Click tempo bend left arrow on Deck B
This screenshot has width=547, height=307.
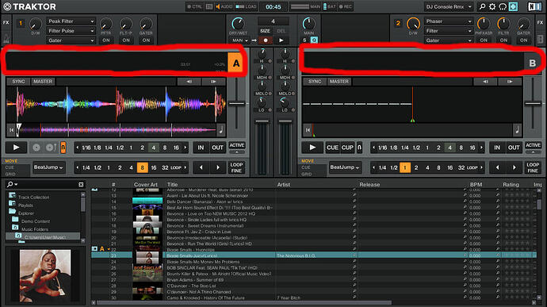485,82
